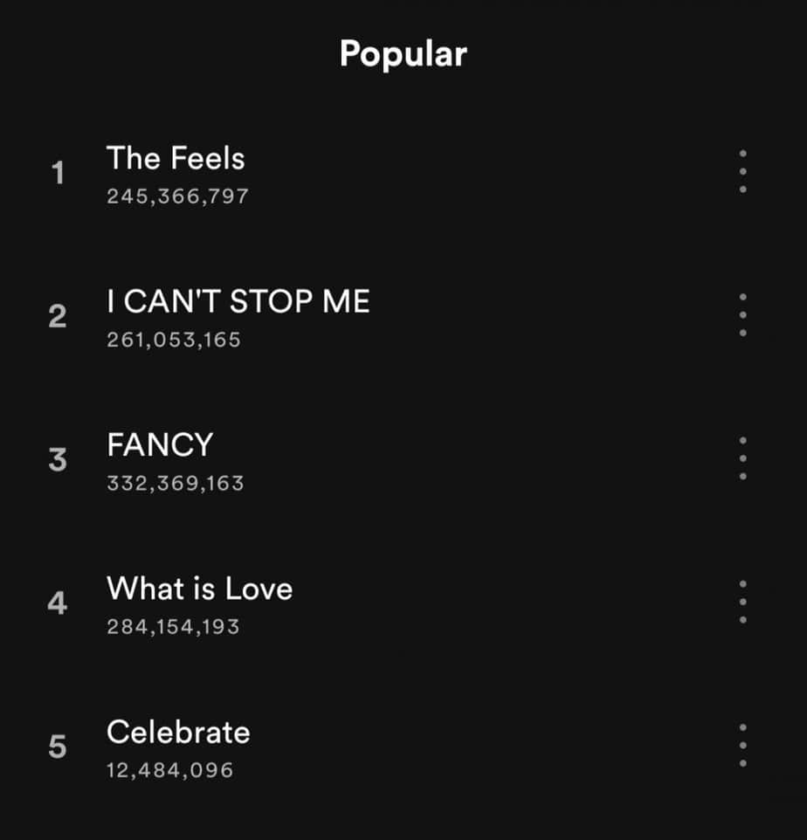Show more options for FANCY
807x840 pixels.
click(x=742, y=458)
